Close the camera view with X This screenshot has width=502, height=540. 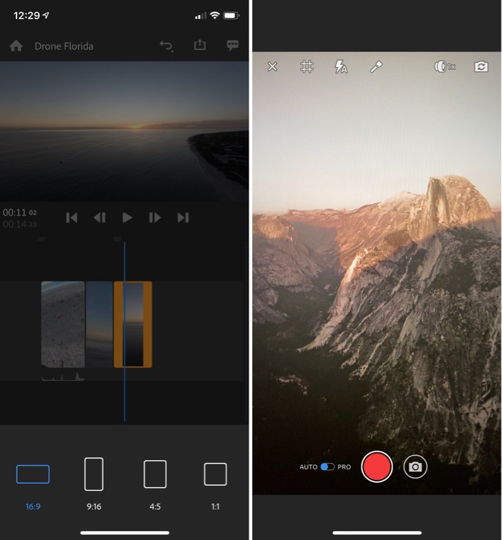pos(272,66)
